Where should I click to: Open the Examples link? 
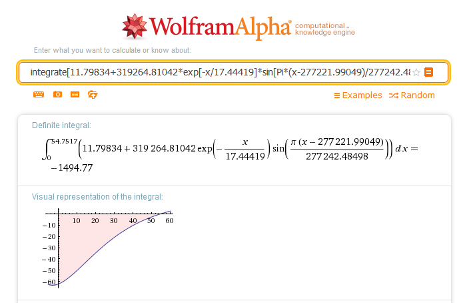(358, 95)
